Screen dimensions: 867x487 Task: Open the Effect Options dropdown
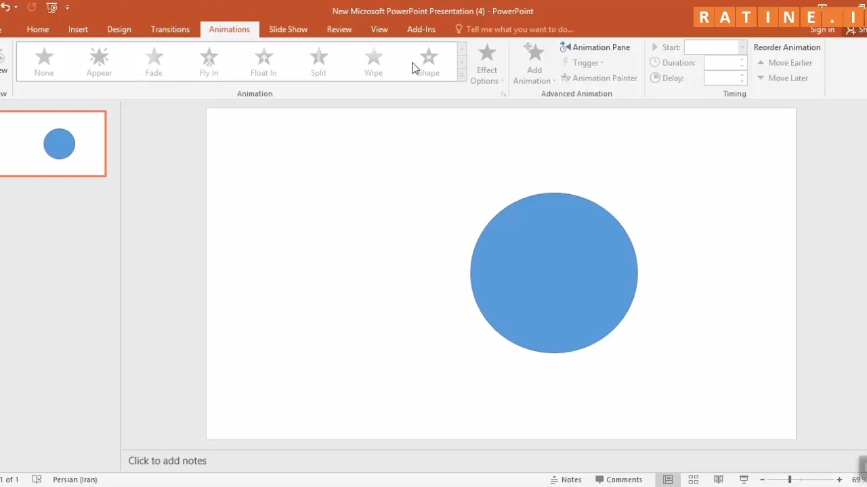point(486,66)
